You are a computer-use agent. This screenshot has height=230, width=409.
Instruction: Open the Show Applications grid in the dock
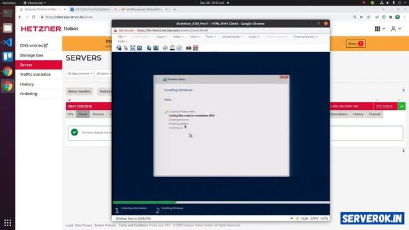click(8, 223)
